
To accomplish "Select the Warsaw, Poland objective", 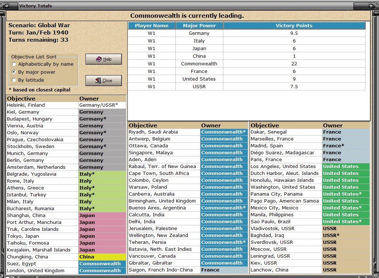I will pos(164,187).
